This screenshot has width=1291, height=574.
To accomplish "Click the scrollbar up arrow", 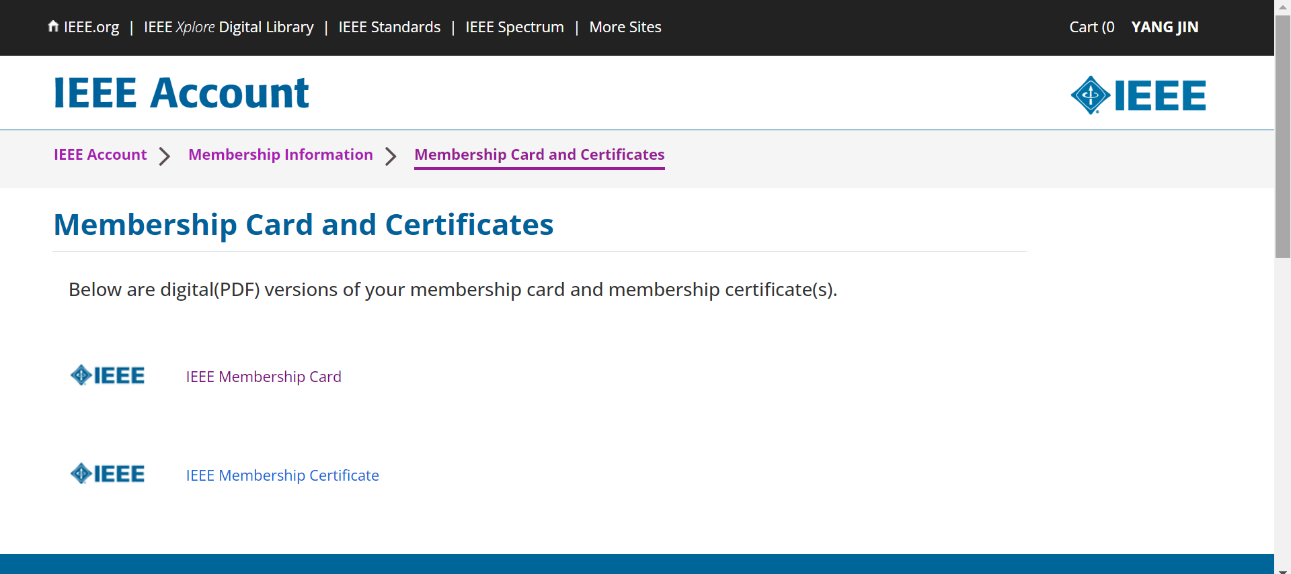I will pos(1283,7).
